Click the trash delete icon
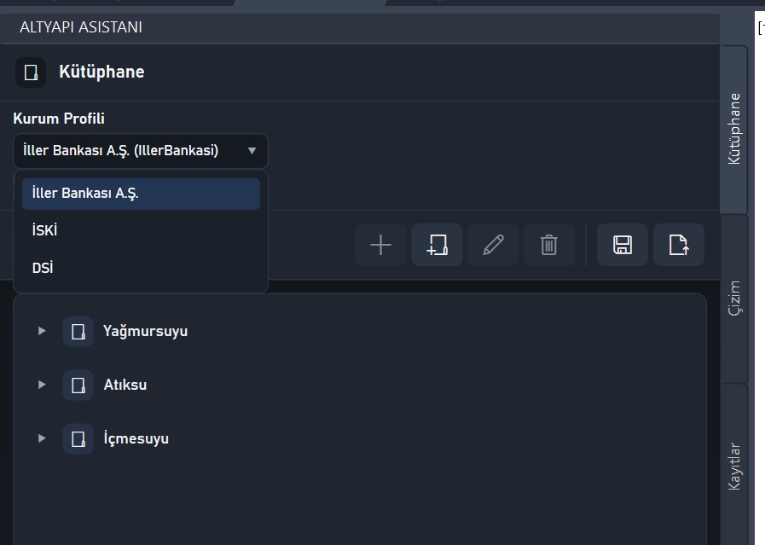Image resolution: width=765 pixels, height=545 pixels. (549, 245)
